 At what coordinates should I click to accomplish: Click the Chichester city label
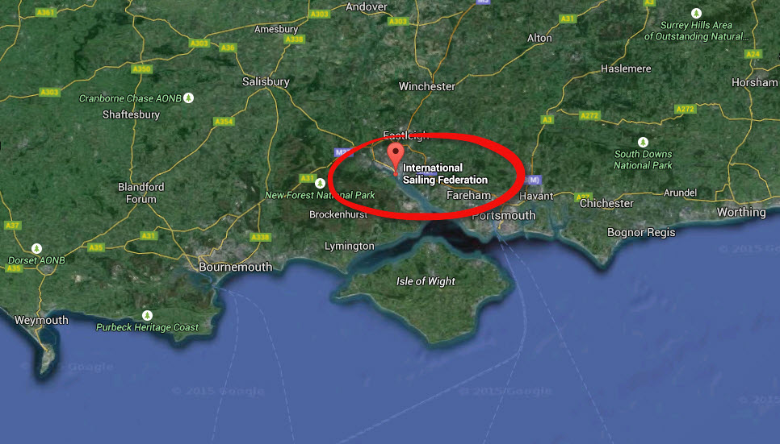606,203
